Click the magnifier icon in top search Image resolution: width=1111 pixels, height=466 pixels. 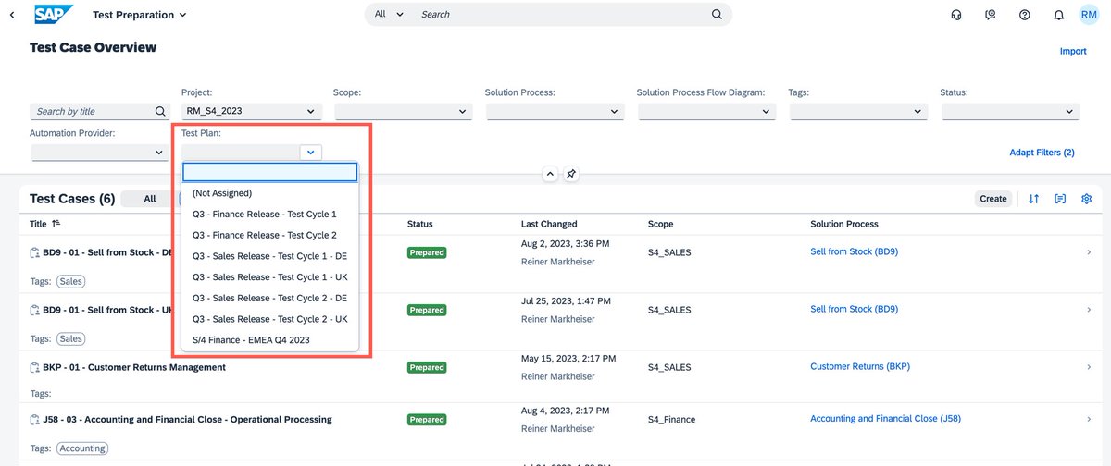717,15
